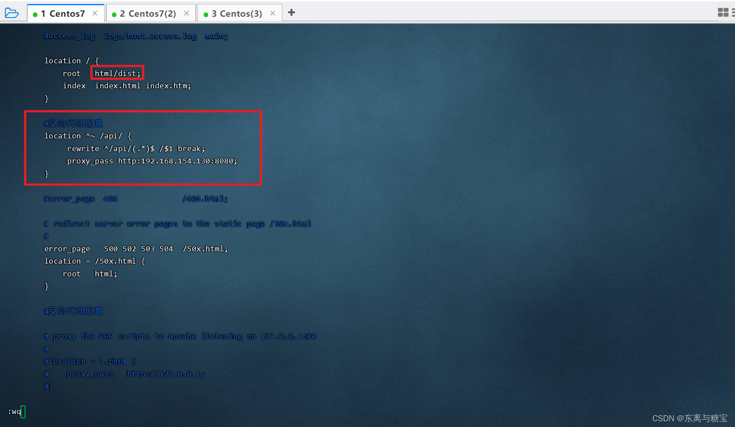Image resolution: width=735 pixels, height=427 pixels.
Task: Click the '# proxy_pass http://127.0.0.1;' comment
Action: click(x=125, y=374)
